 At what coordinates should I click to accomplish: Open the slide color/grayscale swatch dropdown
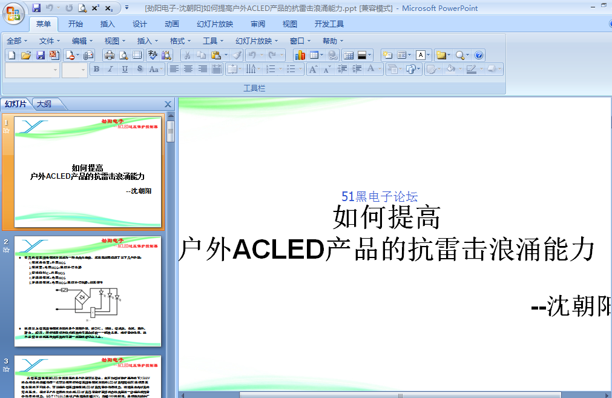point(364,55)
